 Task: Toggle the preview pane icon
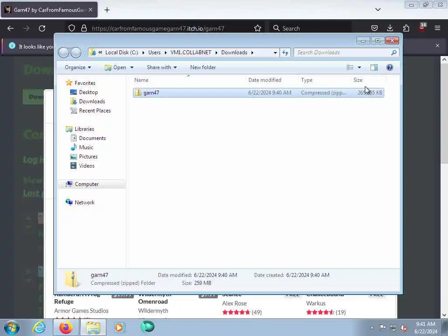pos(374,67)
